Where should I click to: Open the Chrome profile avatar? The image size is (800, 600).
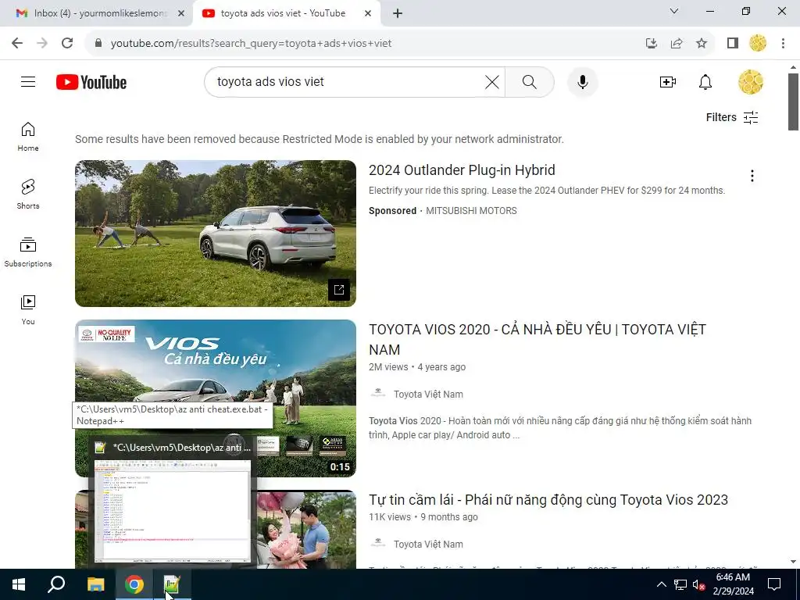(x=758, y=43)
